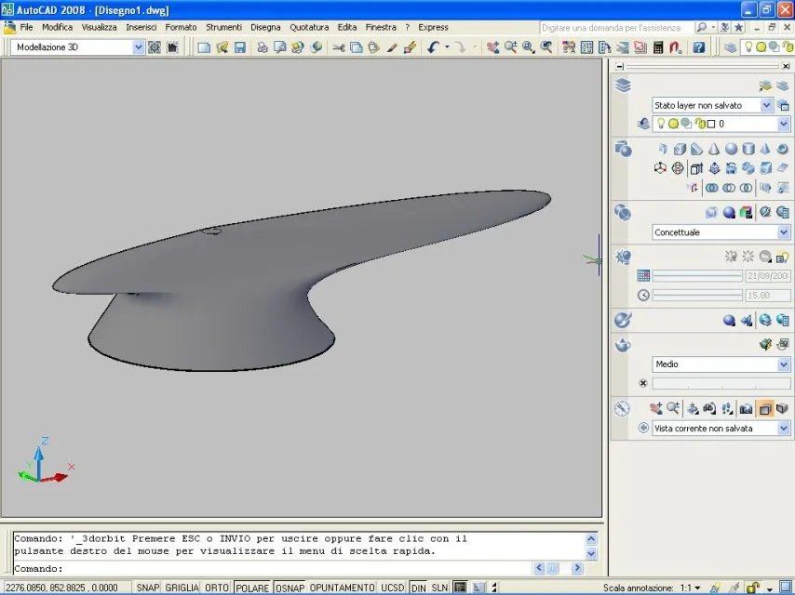This screenshot has height=595, width=795.
Task: Click the search magnifier in the help box
Action: click(701, 27)
